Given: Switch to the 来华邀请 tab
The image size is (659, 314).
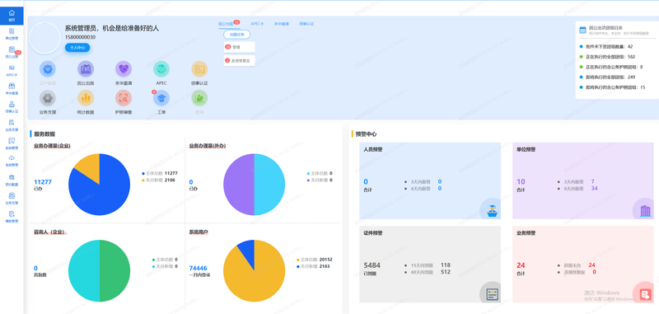Looking at the screenshot, I should [x=281, y=24].
